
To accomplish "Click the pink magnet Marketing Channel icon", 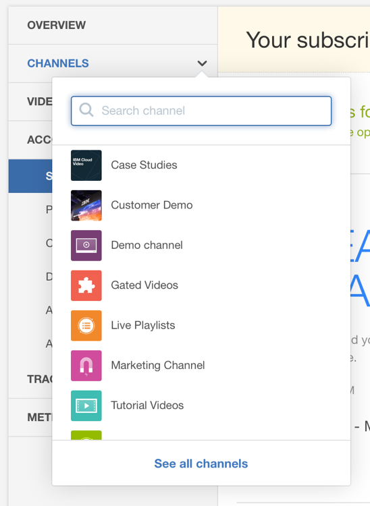I will 86,365.
